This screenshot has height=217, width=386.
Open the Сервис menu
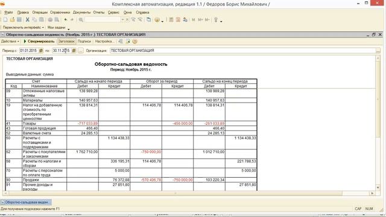(x=113, y=12)
